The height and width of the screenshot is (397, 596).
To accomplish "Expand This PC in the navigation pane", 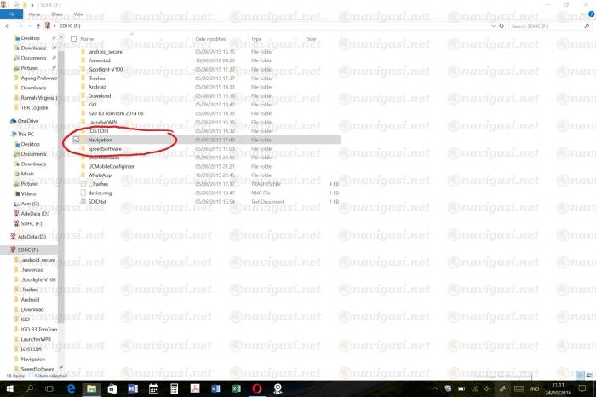I will tap(4, 134).
